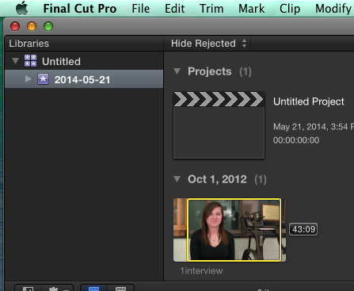The height and width of the screenshot is (291, 354).
Task: Collapse the Oct 1, 2012 section
Action: point(177,179)
